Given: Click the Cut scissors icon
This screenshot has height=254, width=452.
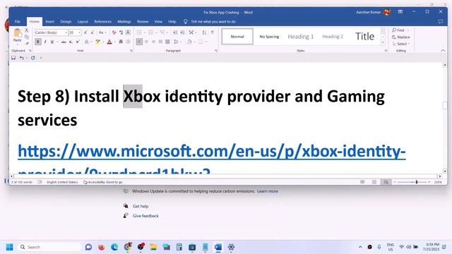Looking at the screenshot, I should 27,30.
